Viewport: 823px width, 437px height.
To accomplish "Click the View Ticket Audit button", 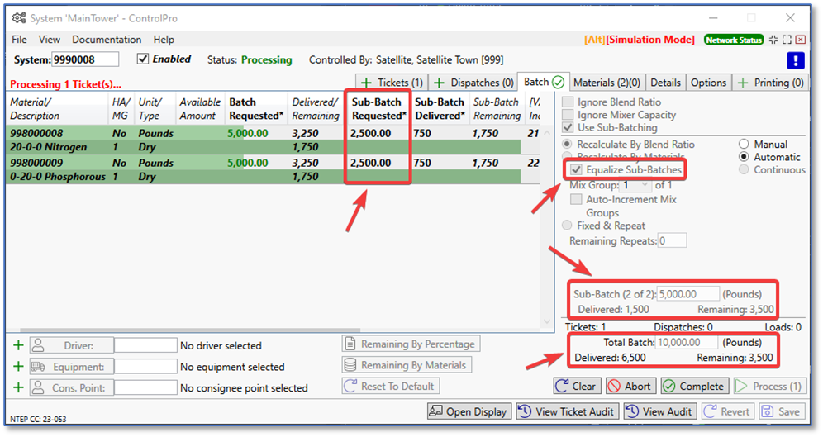I will coord(567,411).
